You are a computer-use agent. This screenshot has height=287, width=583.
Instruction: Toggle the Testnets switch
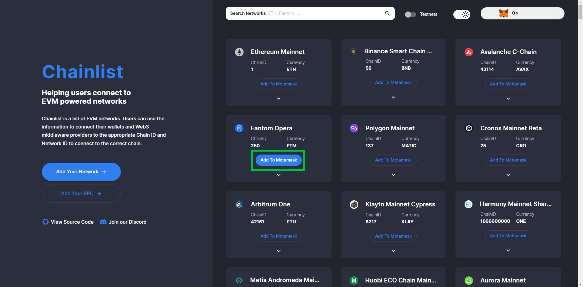tap(411, 14)
